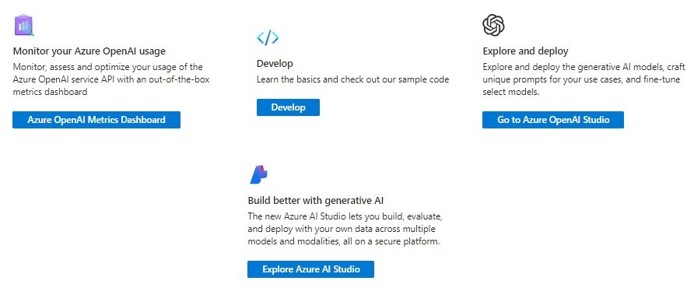Click the 'select models.' description text
The image size is (694, 288).
tap(511, 92)
